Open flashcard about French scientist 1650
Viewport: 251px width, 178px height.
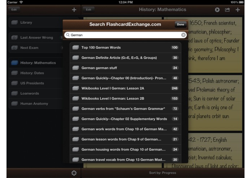pyautogui.click(x=215, y=45)
